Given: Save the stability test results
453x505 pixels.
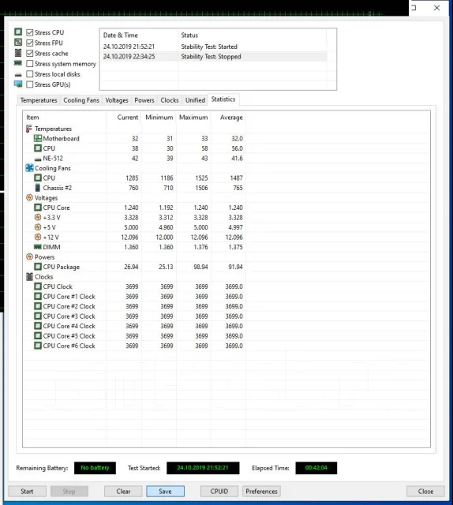Looking at the screenshot, I should [x=165, y=492].
